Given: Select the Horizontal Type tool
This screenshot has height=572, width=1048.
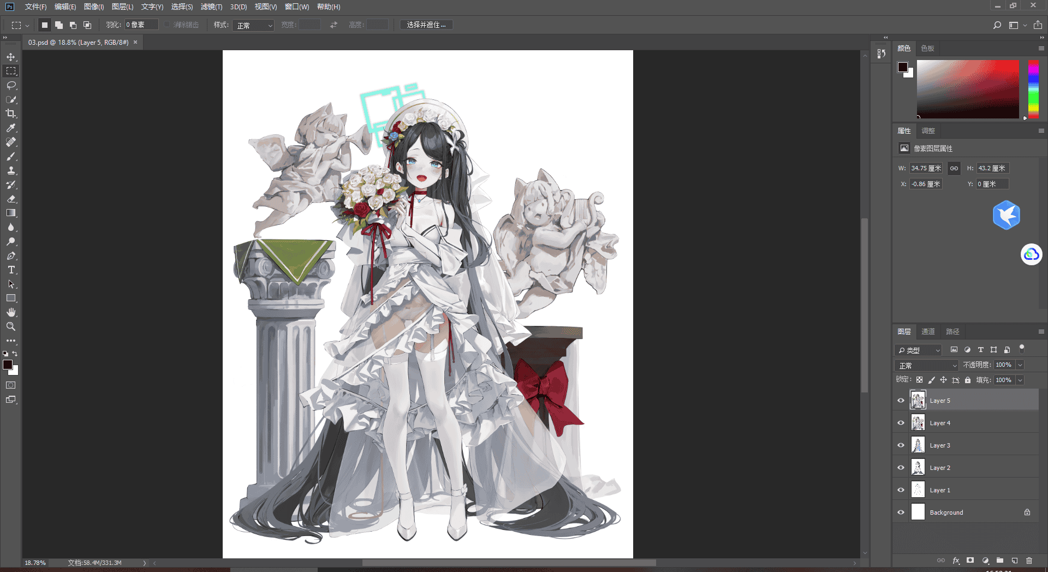Looking at the screenshot, I should pyautogui.click(x=11, y=270).
